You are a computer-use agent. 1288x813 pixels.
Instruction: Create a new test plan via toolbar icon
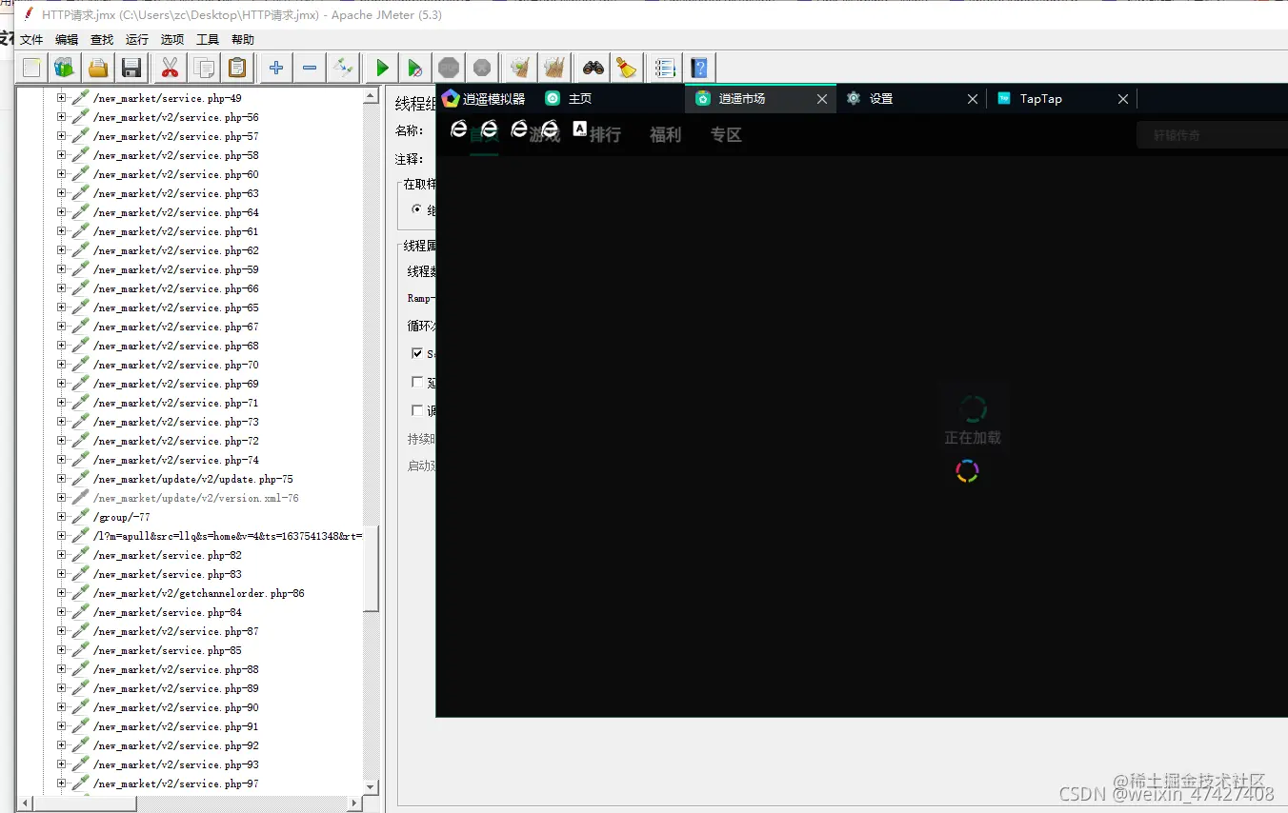[x=32, y=68]
